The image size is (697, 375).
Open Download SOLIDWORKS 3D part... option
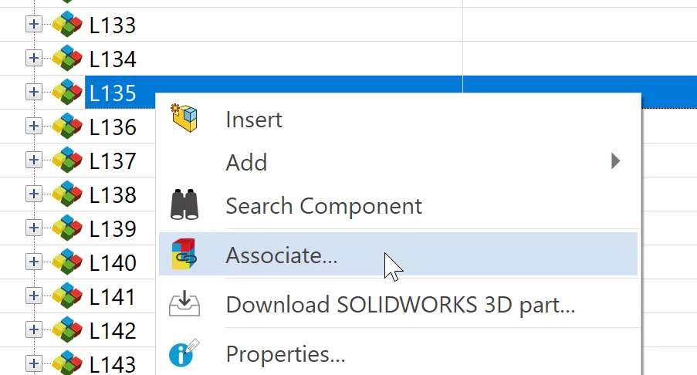[400, 304]
